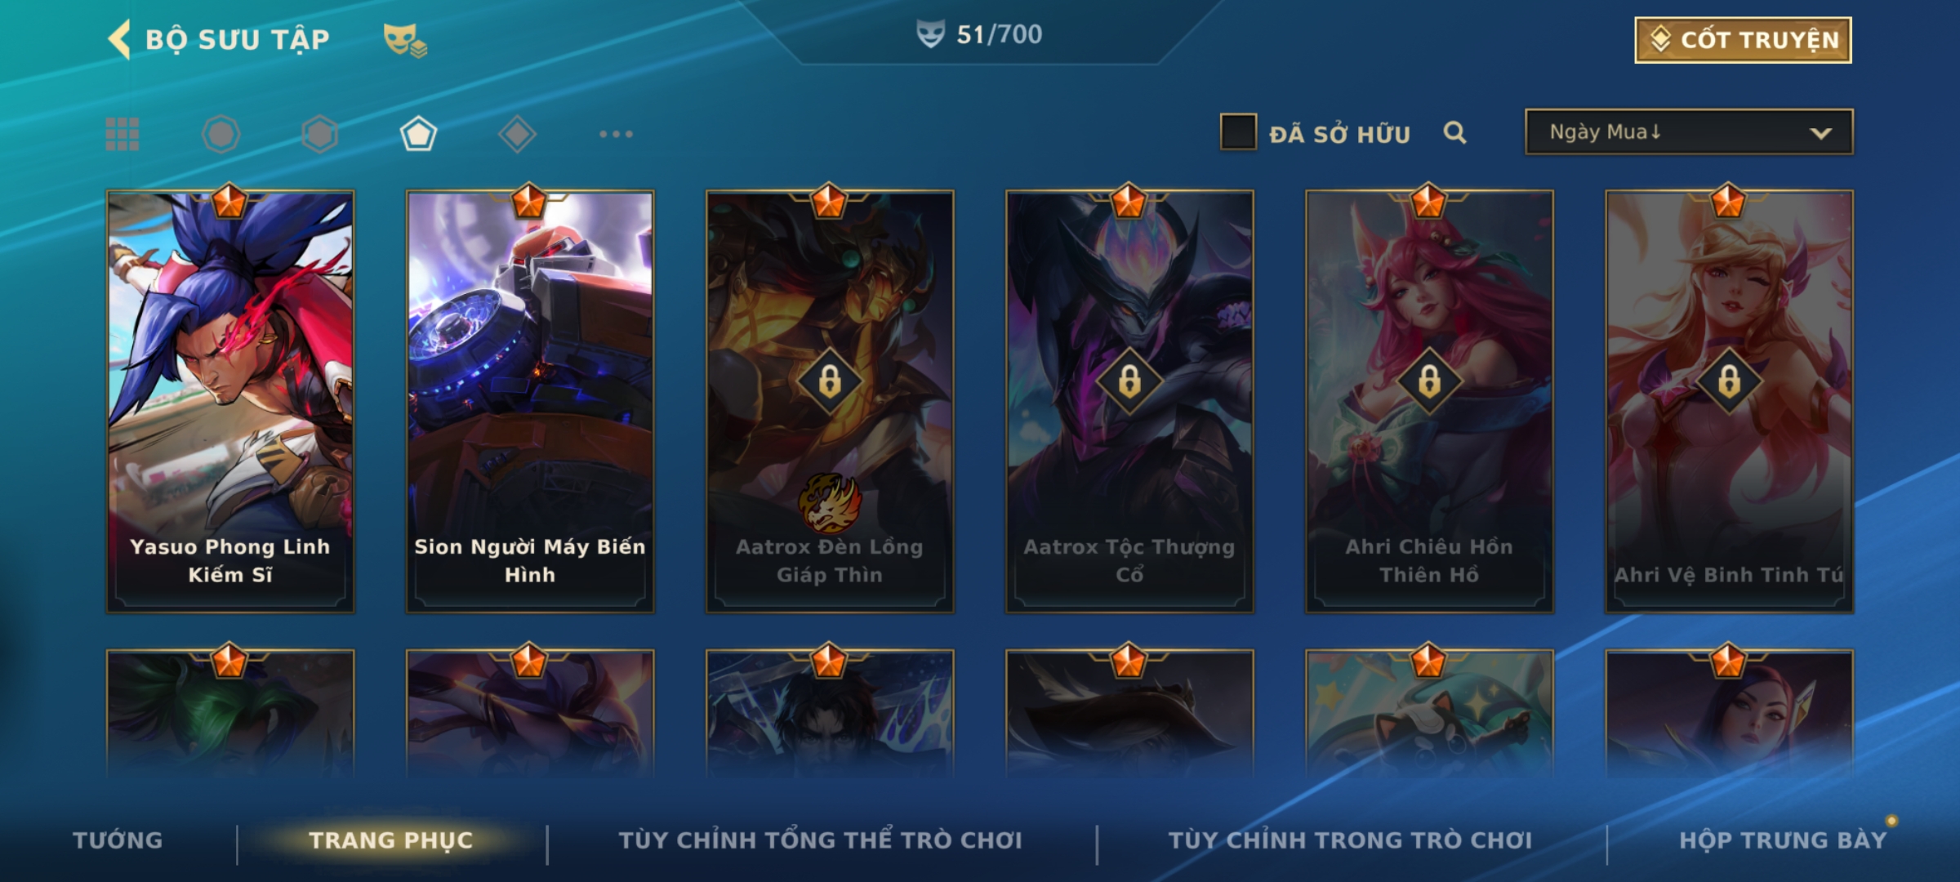1960x882 pixels.
Task: Switch to Tùy Chỉnh Tổng Thể Trò Chơi tab
Action: pos(820,840)
